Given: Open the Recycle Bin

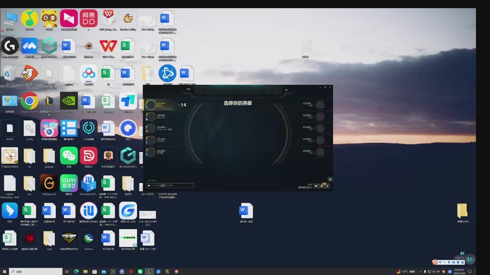Looking at the screenshot, I should tap(9, 74).
